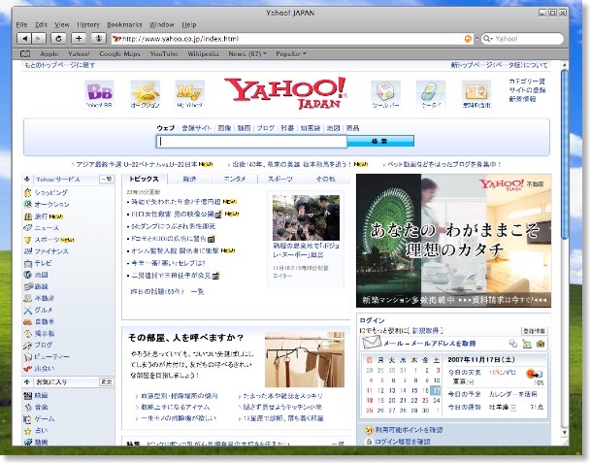Click the blue 検索 search button
The width and height of the screenshot is (590, 463).
(380, 141)
